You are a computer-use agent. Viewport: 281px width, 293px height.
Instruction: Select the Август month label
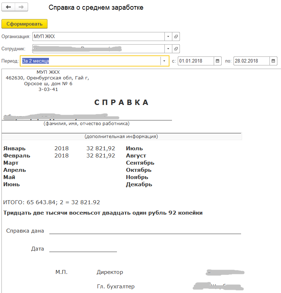136,155
